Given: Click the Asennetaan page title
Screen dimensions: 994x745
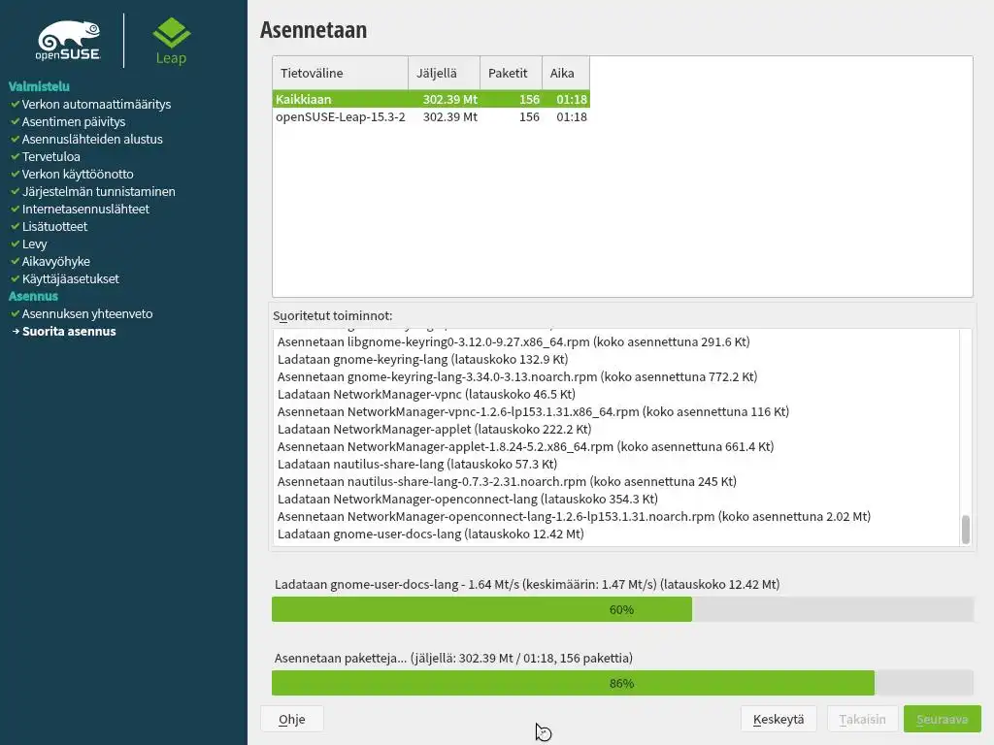Looking at the screenshot, I should (314, 30).
